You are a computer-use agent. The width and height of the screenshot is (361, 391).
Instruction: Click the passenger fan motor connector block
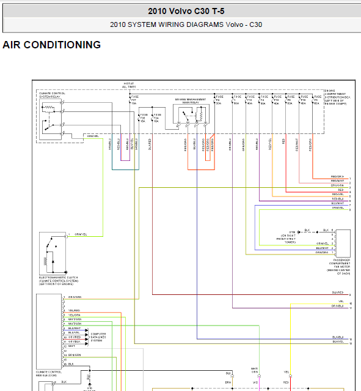343,244
